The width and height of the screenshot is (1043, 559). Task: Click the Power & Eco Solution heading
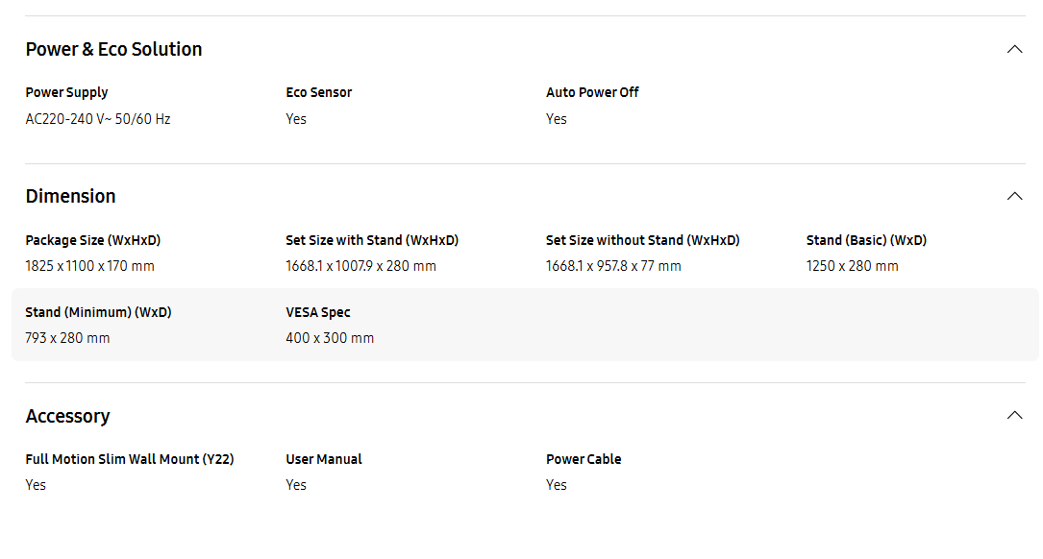113,49
